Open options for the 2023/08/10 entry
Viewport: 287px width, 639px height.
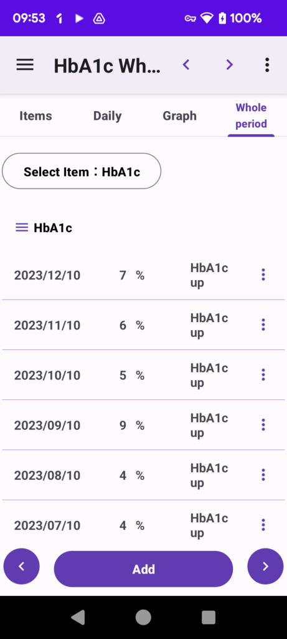click(263, 475)
